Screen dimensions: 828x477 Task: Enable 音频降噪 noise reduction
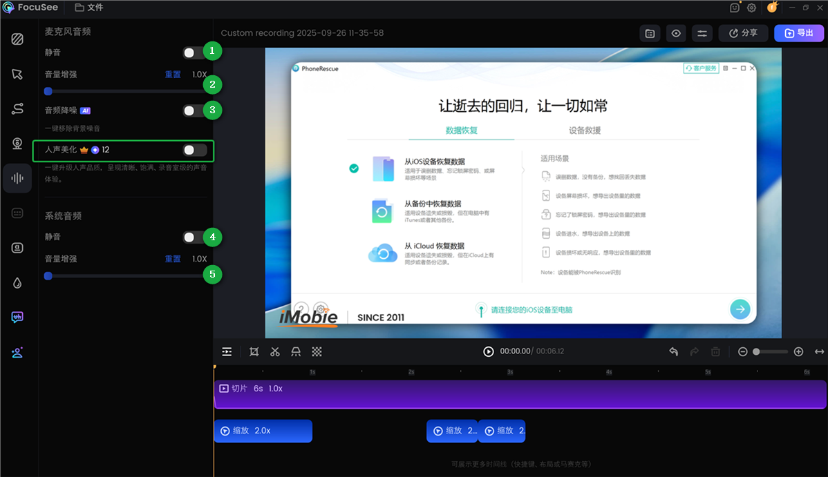pyautogui.click(x=194, y=110)
